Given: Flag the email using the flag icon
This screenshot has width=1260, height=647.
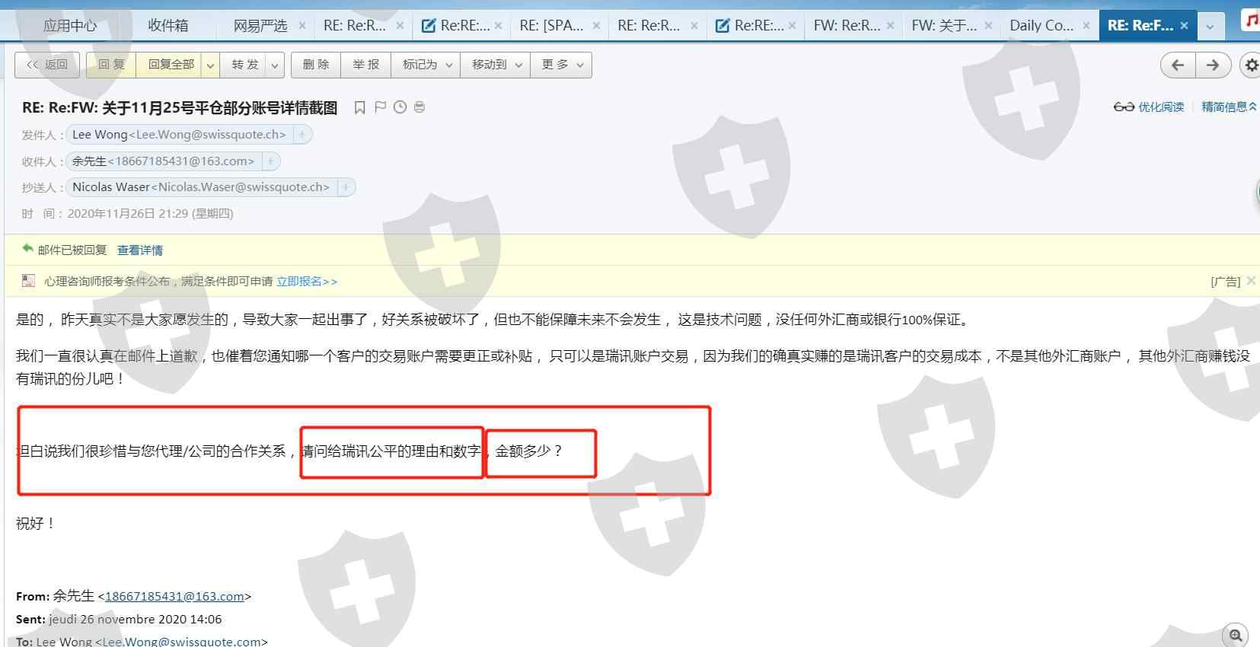Looking at the screenshot, I should point(381,107).
